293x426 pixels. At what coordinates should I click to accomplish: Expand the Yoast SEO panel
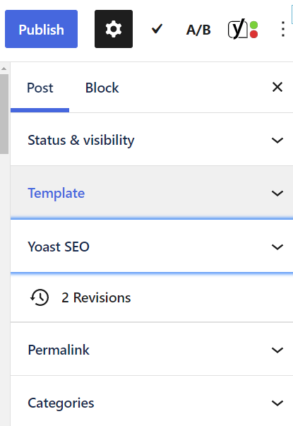coord(152,247)
